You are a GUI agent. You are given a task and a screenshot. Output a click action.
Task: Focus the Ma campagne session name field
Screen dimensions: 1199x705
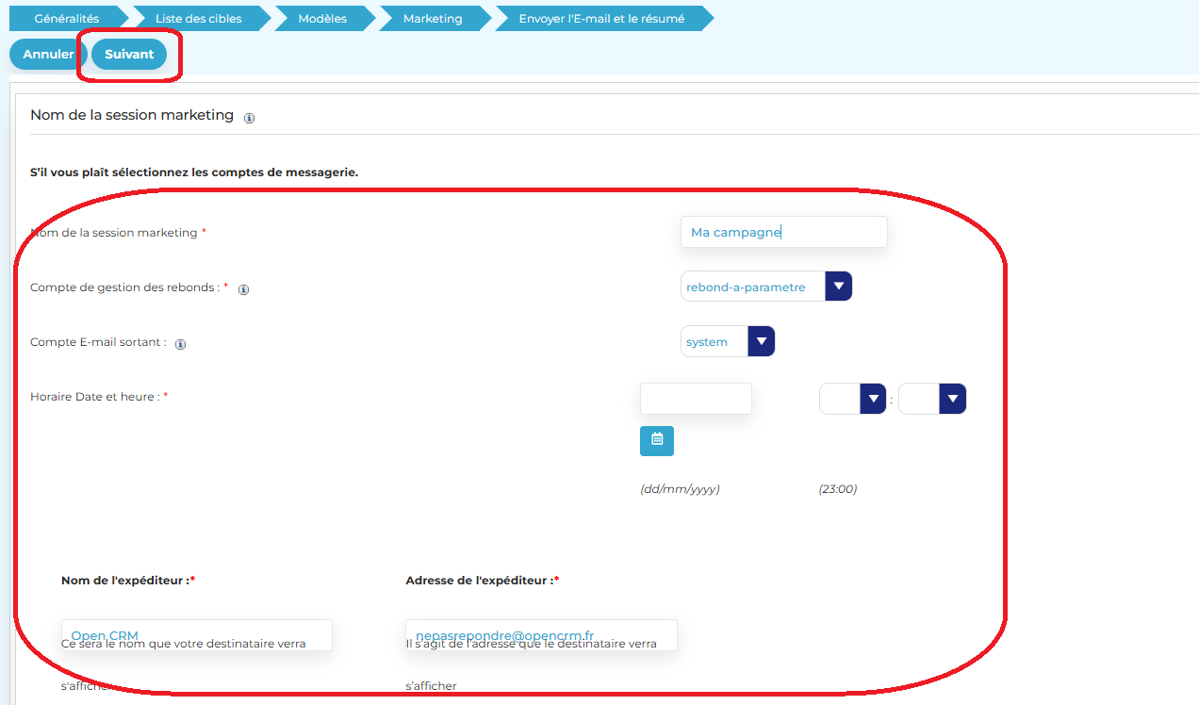pos(783,232)
